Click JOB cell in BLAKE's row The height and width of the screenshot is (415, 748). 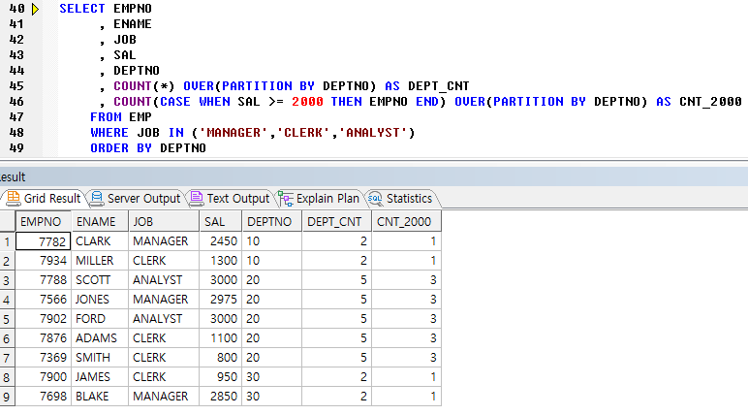(164, 397)
